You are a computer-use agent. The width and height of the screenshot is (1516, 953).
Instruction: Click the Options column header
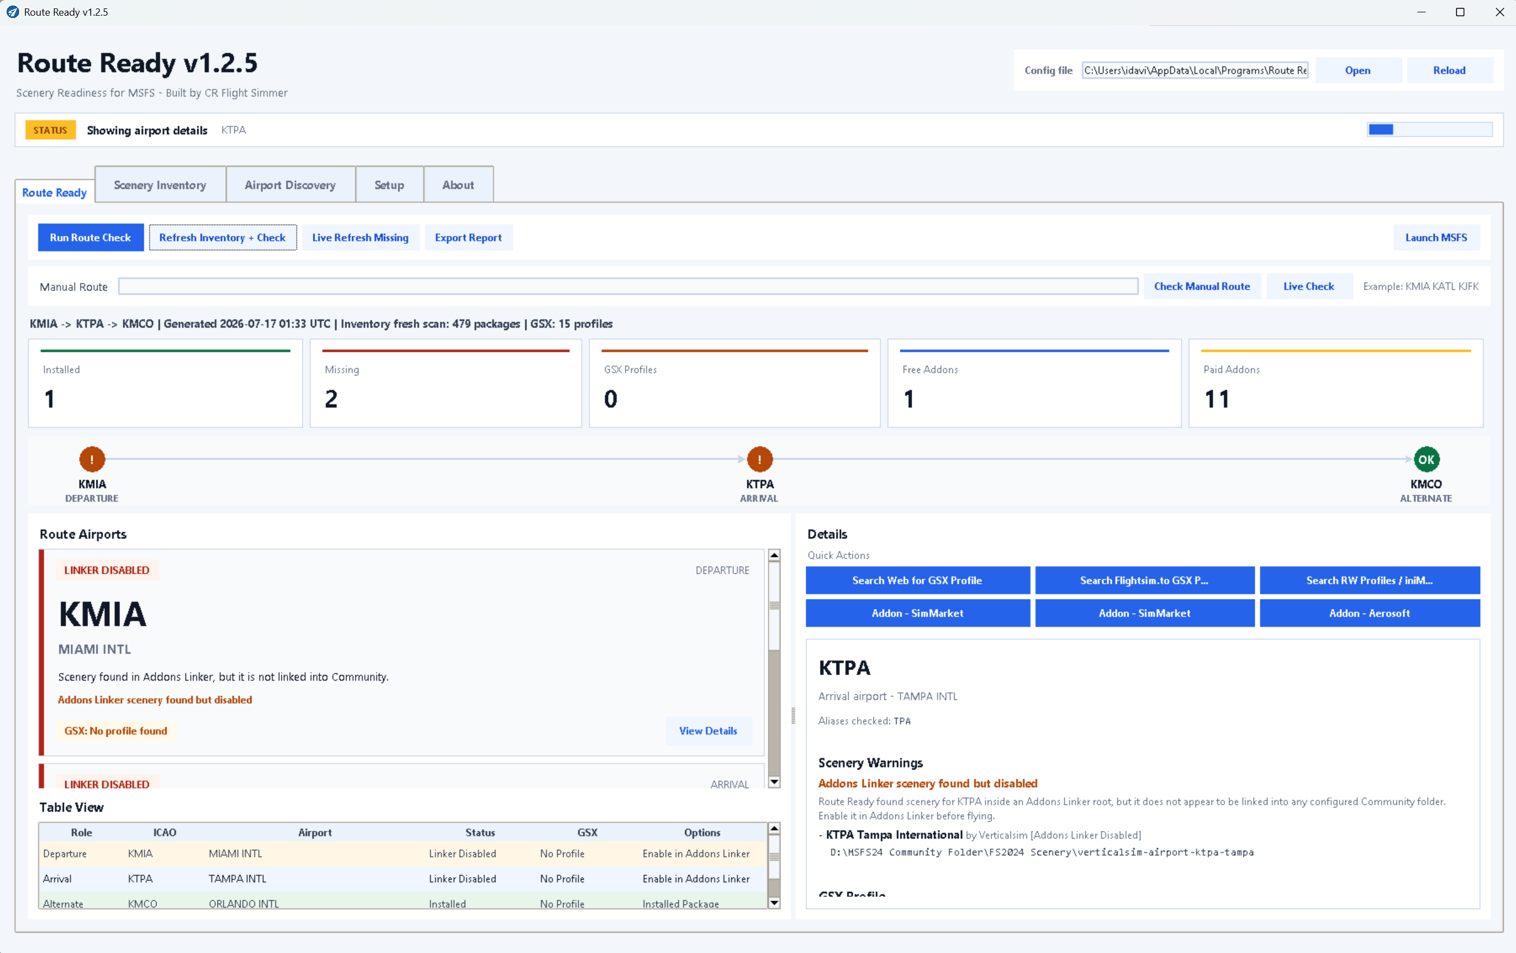click(702, 832)
